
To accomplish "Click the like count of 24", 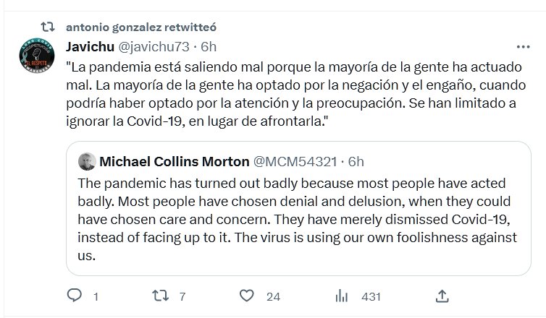I will pyautogui.click(x=273, y=296).
